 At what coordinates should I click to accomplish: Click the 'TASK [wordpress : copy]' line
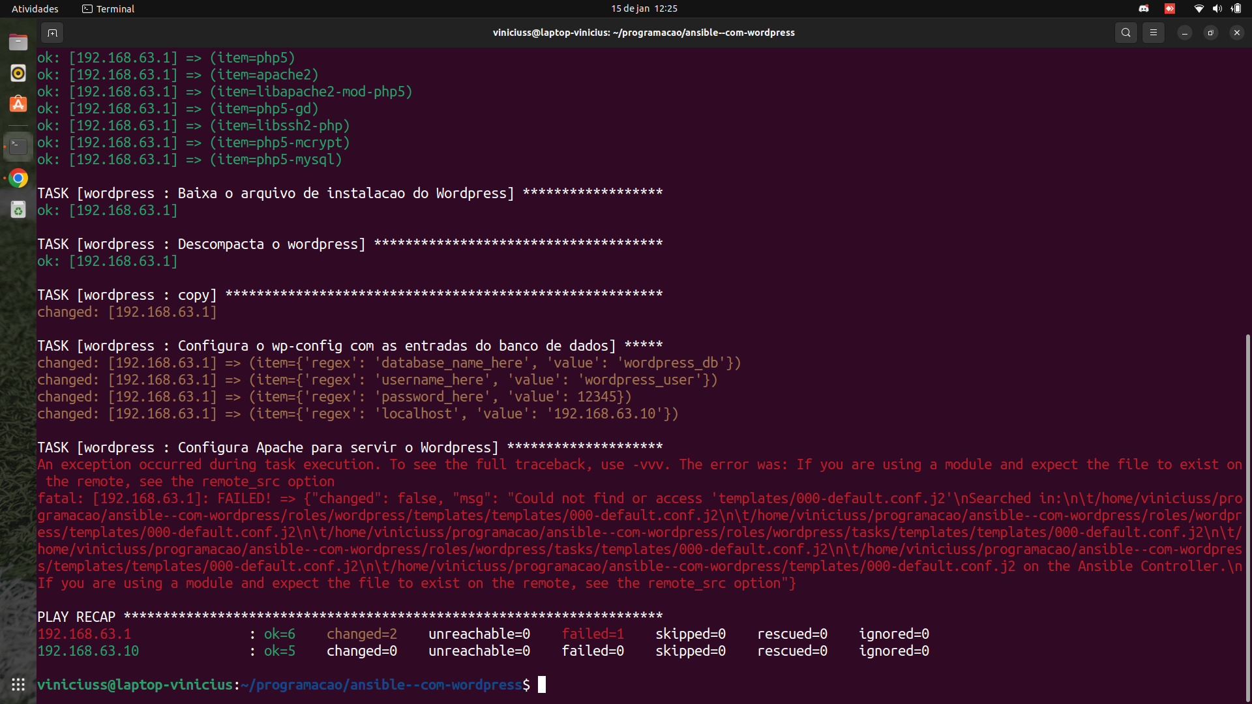(350, 295)
